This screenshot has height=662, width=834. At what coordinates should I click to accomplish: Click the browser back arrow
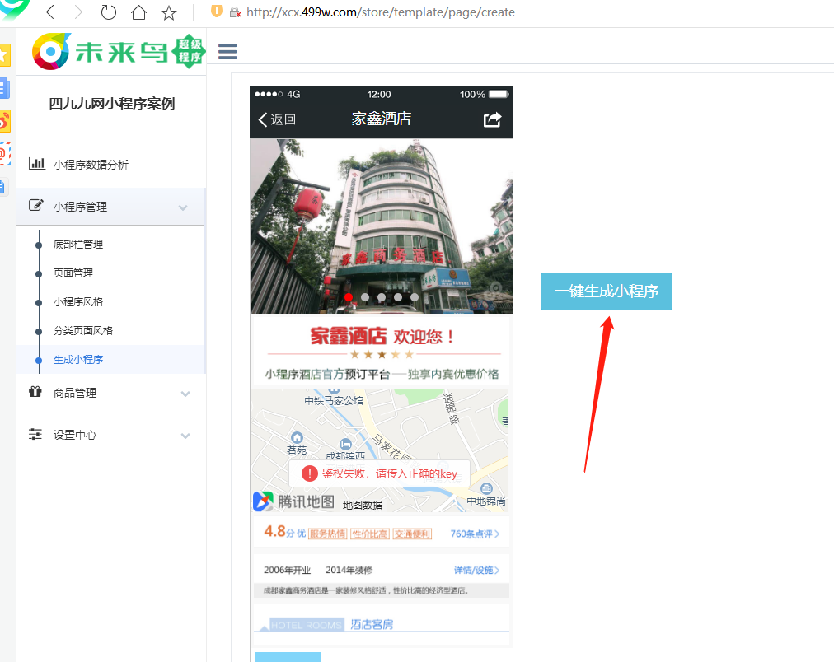click(x=50, y=12)
